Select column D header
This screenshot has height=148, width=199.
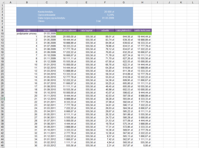tap(66, 2)
